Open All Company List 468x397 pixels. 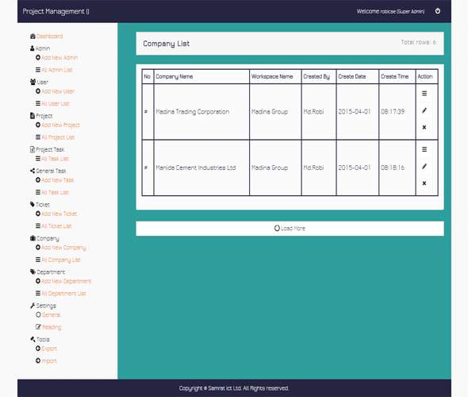point(61,260)
